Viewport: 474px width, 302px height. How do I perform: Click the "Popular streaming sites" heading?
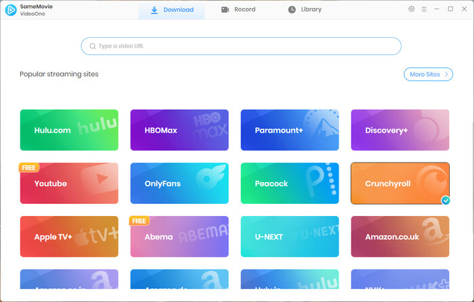60,74
